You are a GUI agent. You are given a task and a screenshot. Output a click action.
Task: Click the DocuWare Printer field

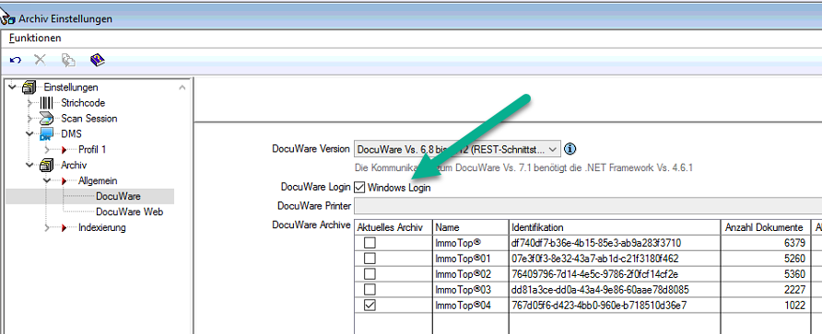(588, 205)
